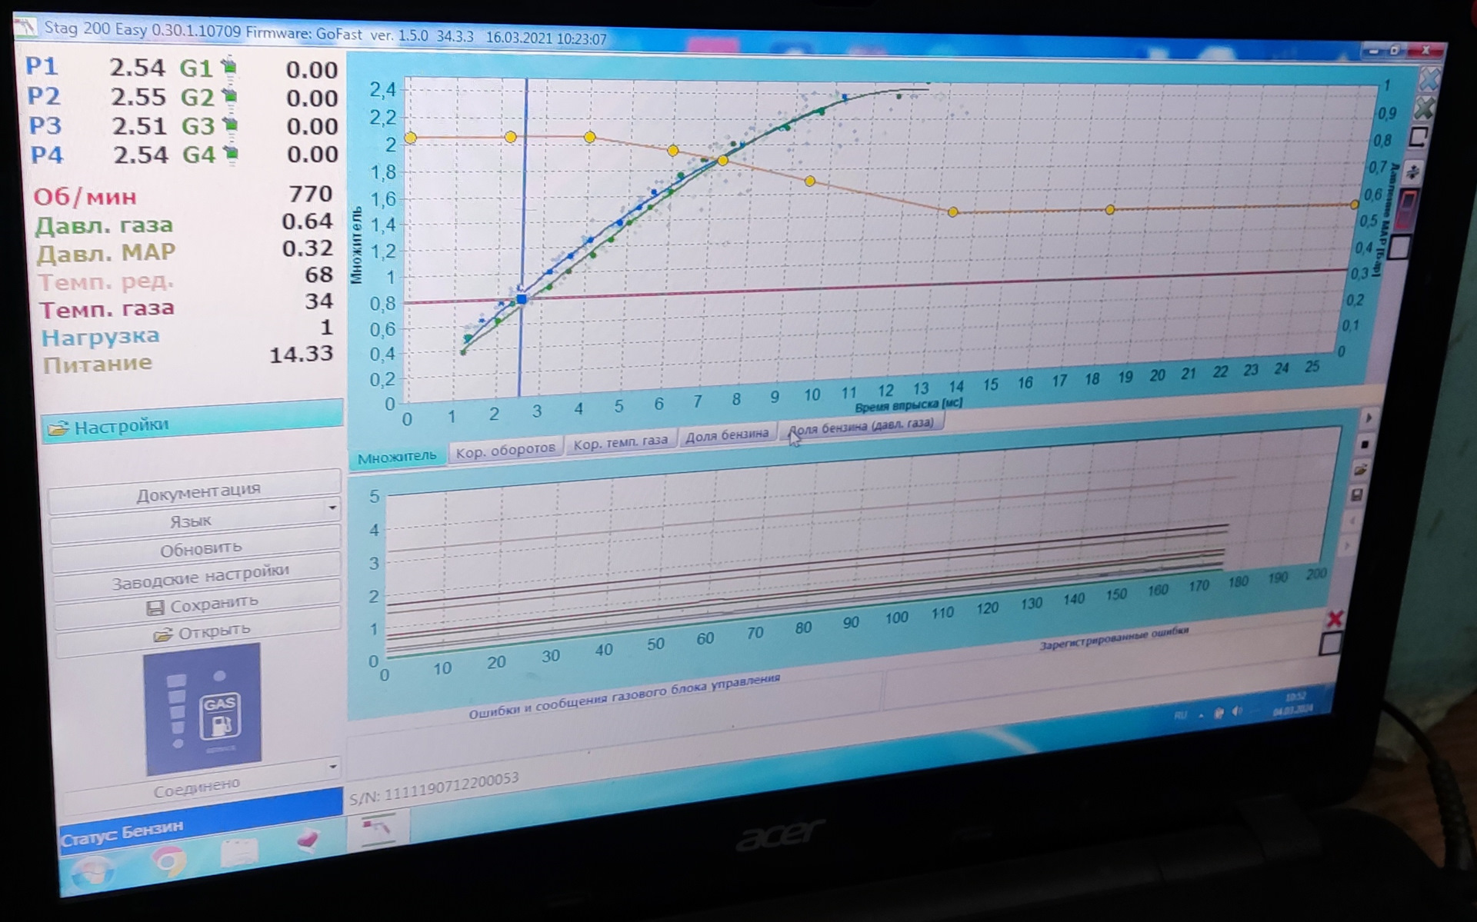
Task: Open the Доля бензина tab
Action: [726, 435]
